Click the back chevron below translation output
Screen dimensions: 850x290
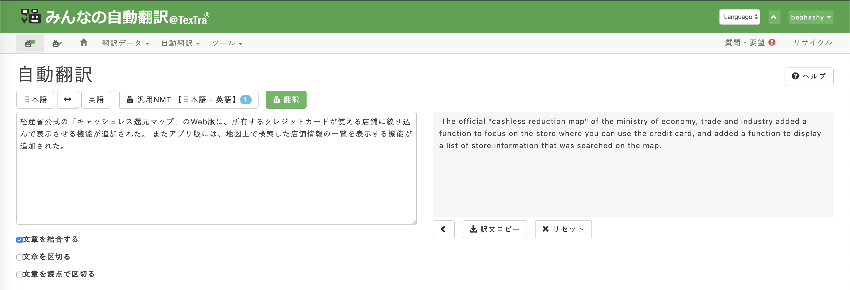443,229
